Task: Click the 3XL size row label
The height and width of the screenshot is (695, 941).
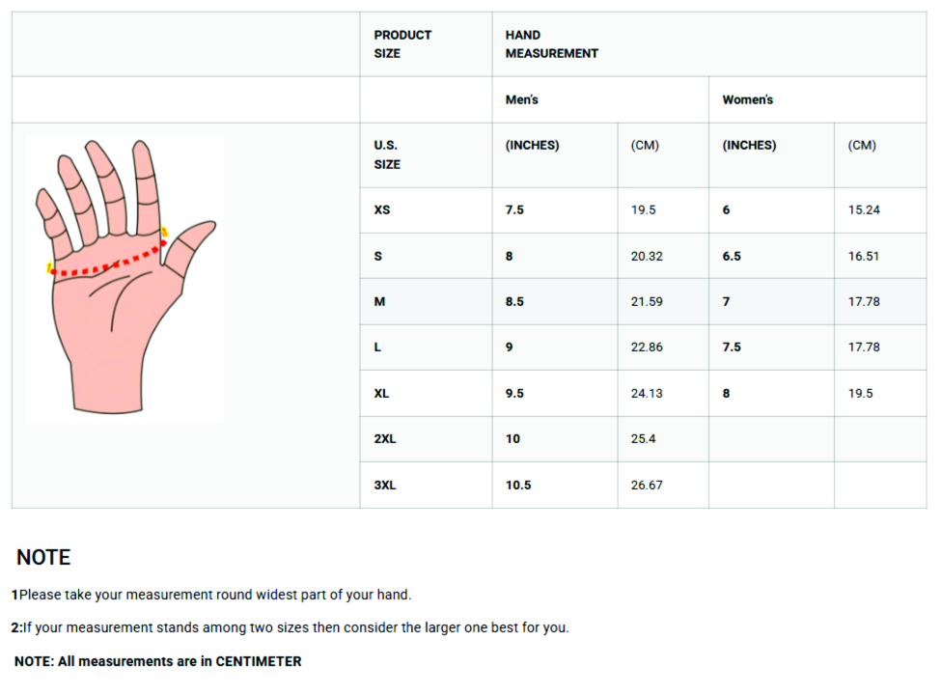Action: [385, 486]
